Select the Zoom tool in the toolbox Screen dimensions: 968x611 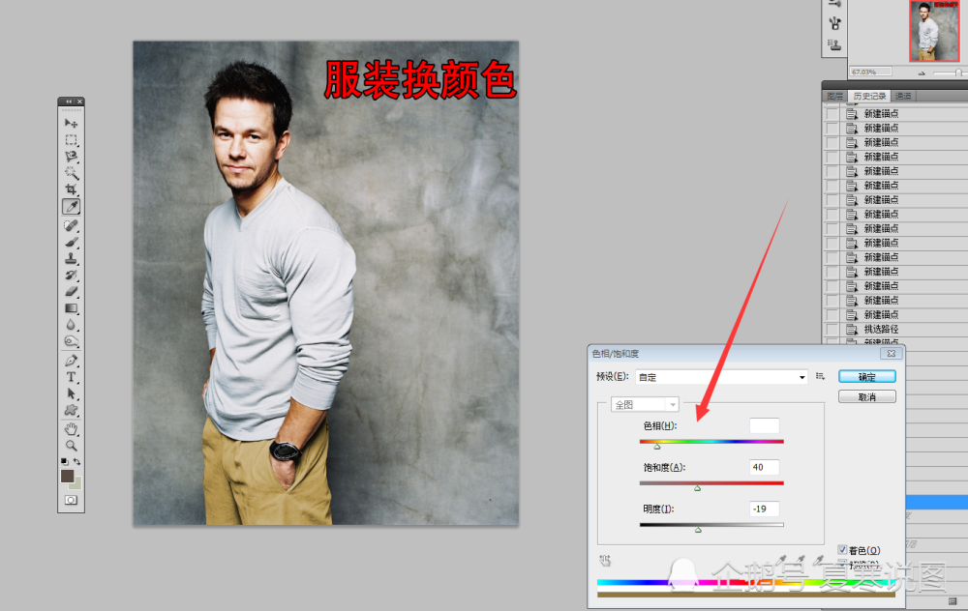tap(71, 445)
